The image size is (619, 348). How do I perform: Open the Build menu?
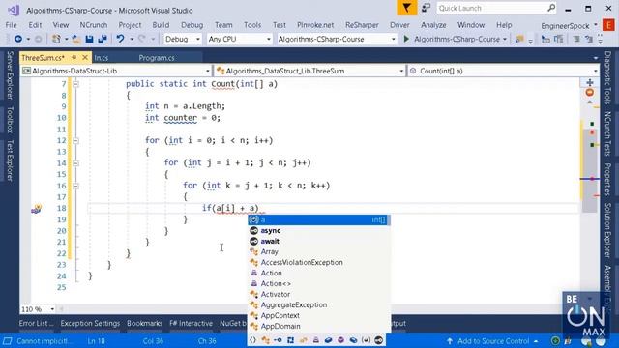(x=161, y=25)
